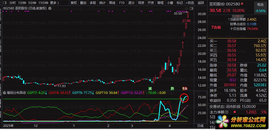Image resolution: width=270 pixels, height=130 pixels.
Task: Add stock via +自选 button
Action: point(190,3)
